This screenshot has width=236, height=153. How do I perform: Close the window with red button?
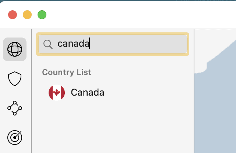(13, 15)
